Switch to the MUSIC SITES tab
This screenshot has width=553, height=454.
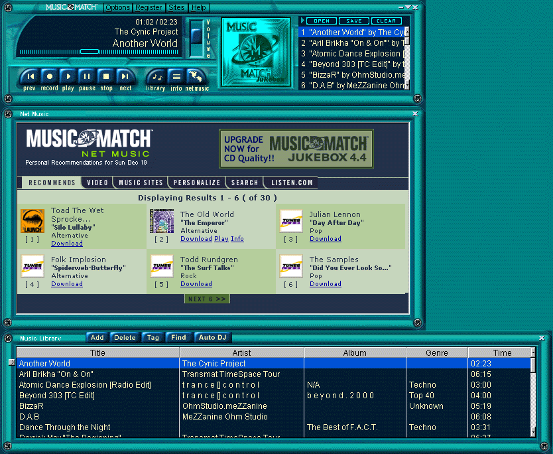point(141,183)
